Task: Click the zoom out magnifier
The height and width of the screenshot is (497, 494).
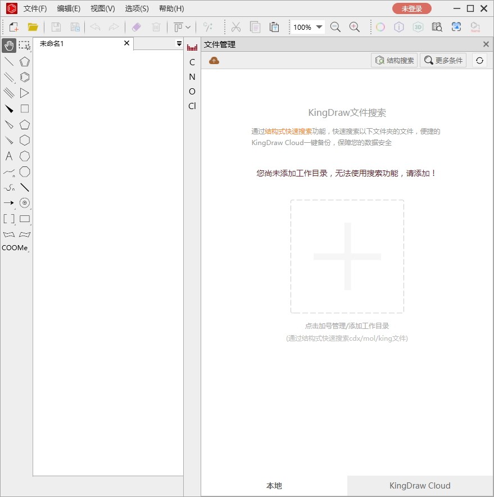Action: pyautogui.click(x=336, y=27)
